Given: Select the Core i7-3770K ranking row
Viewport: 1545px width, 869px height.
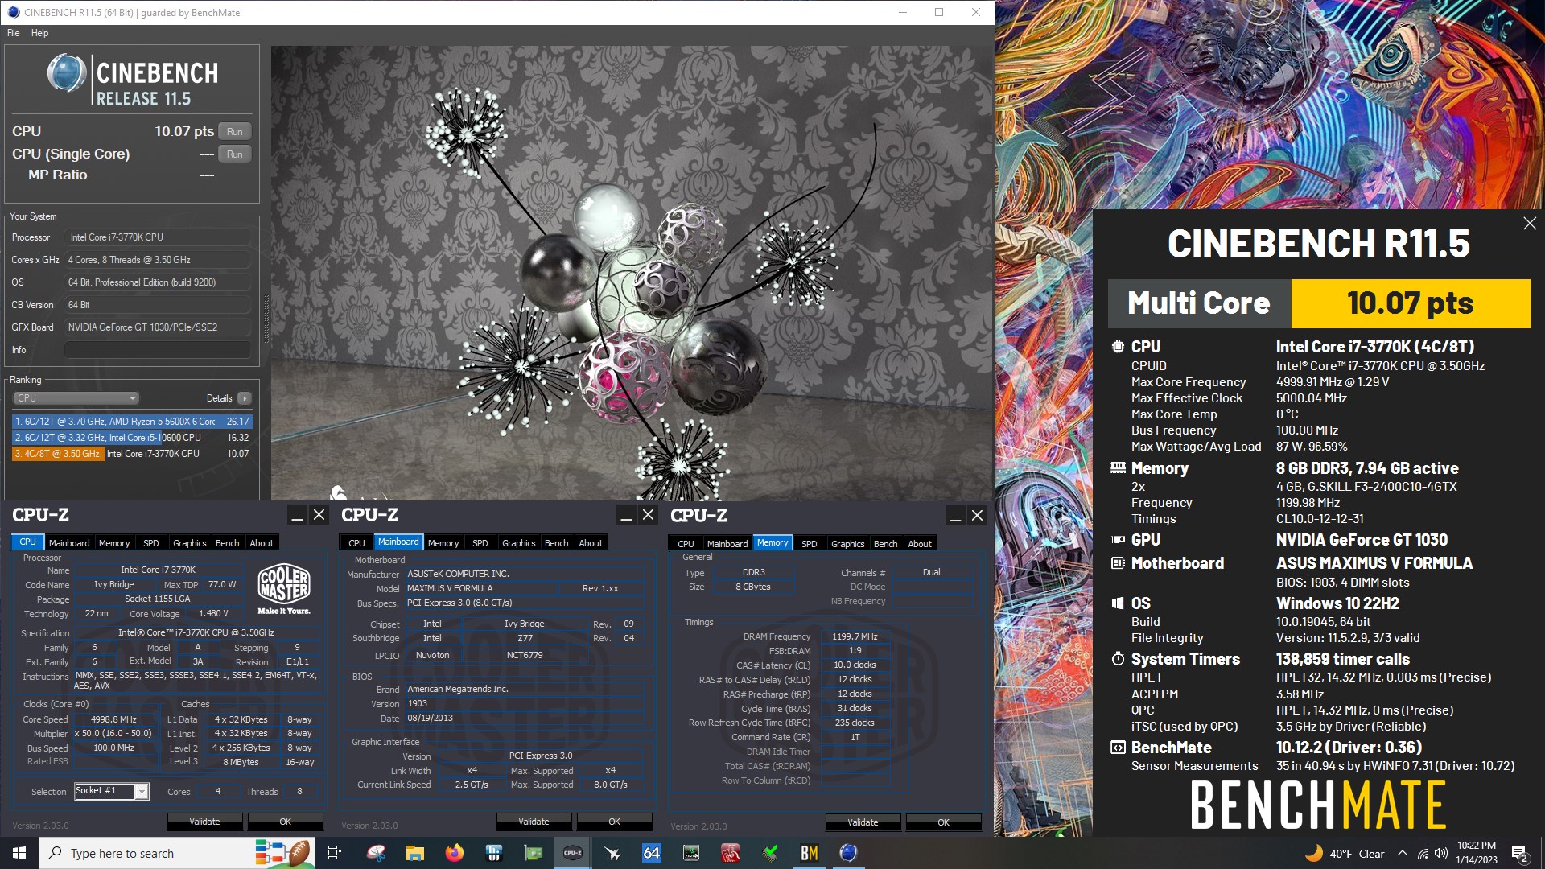Looking at the screenshot, I should [x=132, y=454].
